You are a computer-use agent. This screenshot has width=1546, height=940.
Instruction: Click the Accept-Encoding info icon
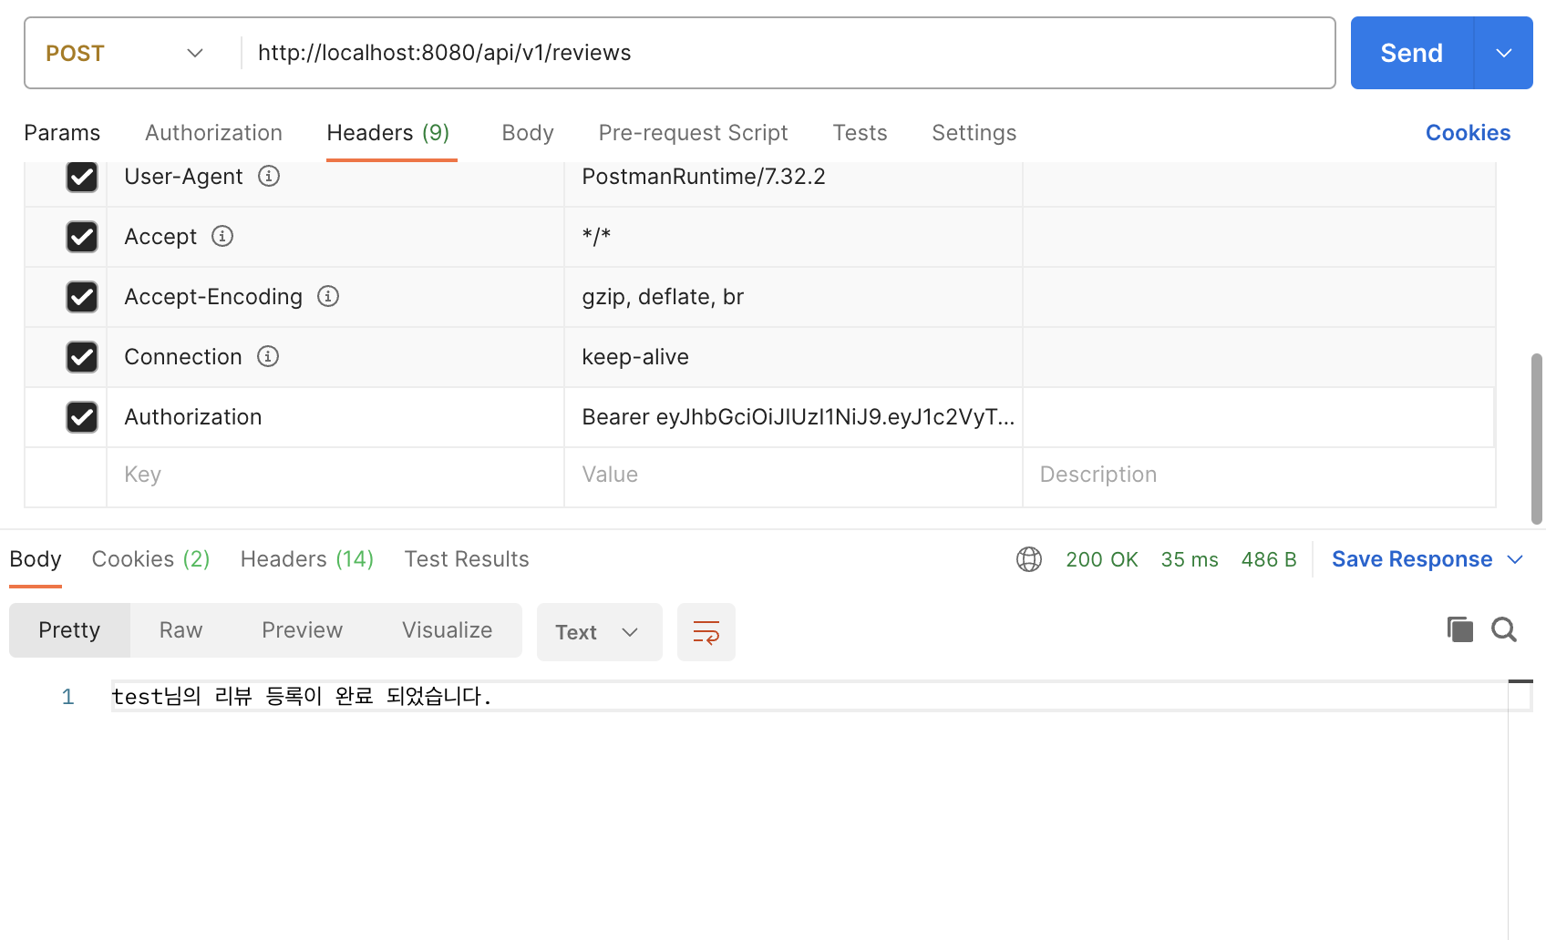(328, 296)
